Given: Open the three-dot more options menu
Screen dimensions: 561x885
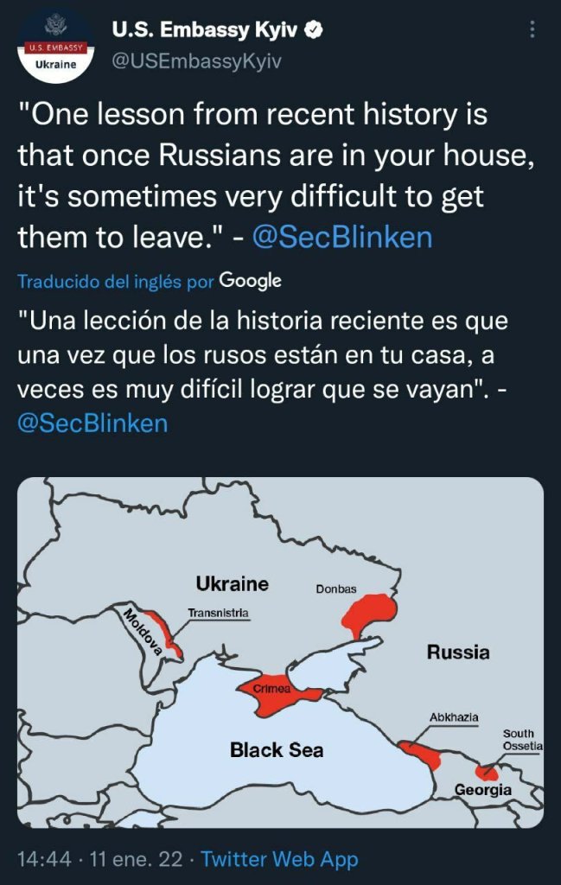Looking at the screenshot, I should pos(530,31).
